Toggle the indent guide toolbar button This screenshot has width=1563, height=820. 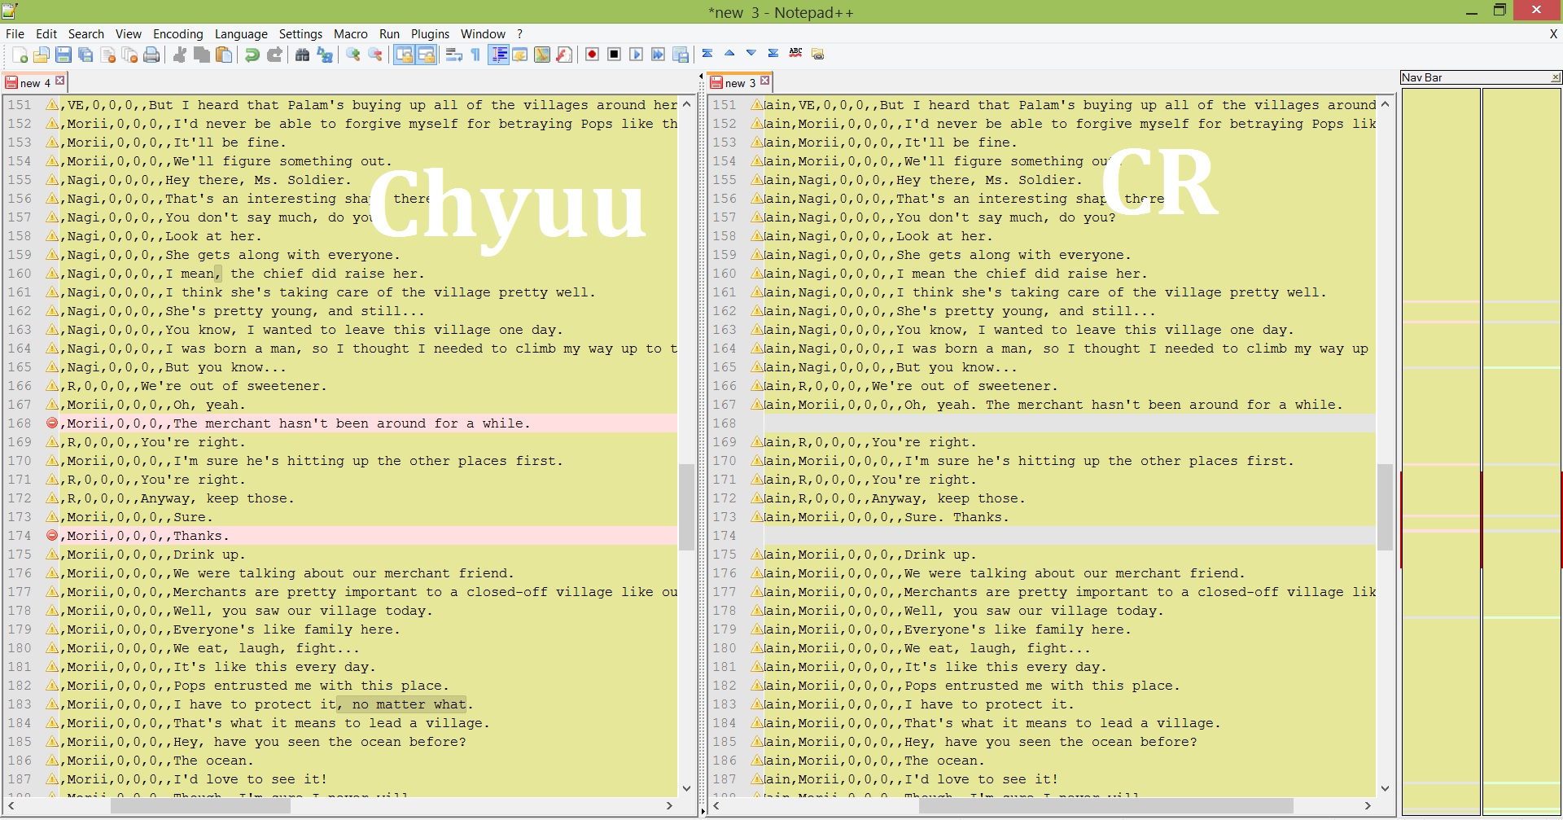click(498, 55)
